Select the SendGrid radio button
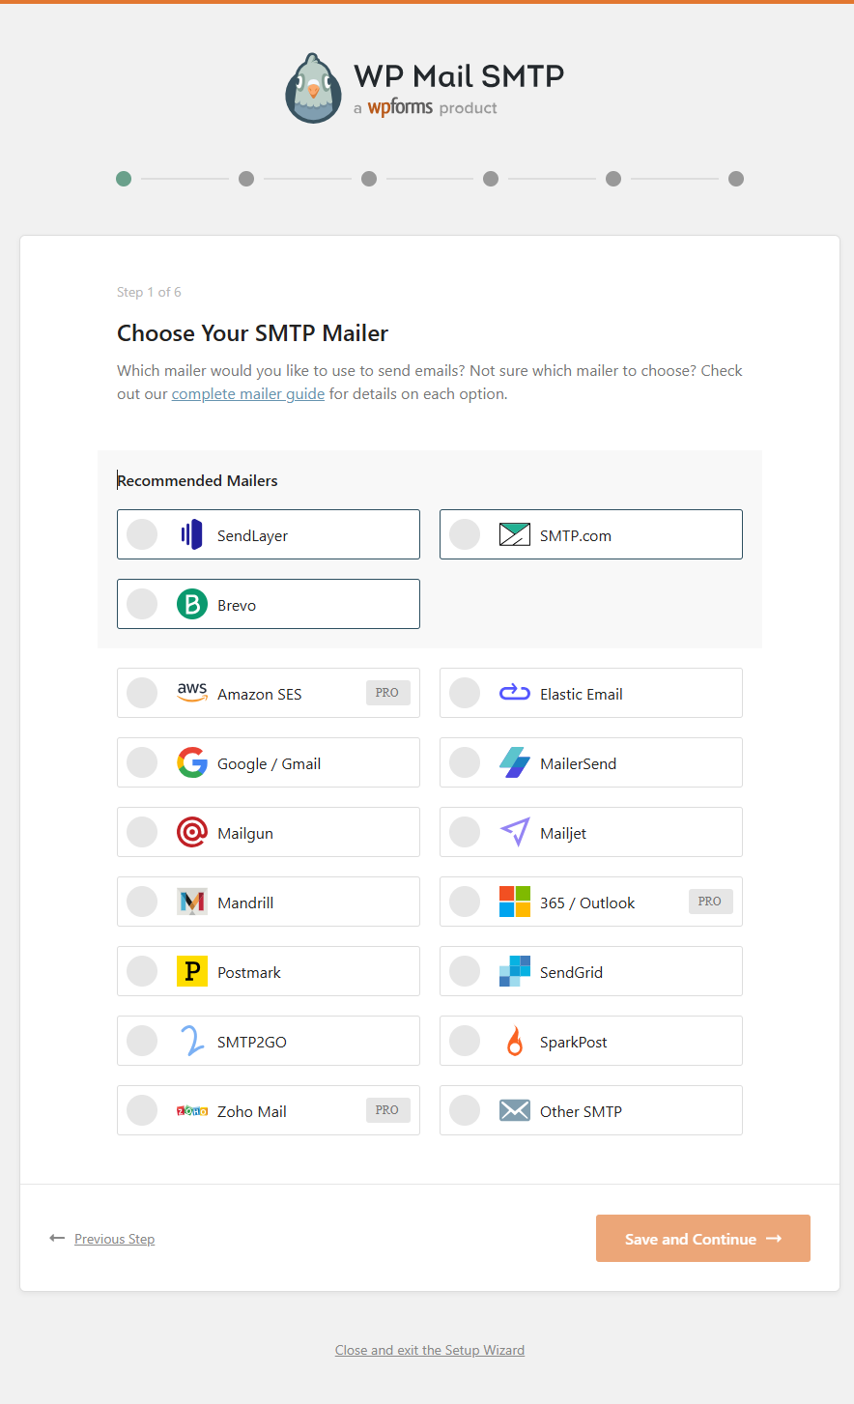 point(464,971)
